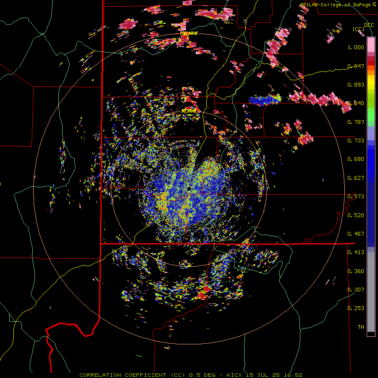This screenshot has width=378, height=378.
Task: Click the 0.787 color scale label
Action: click(356, 122)
